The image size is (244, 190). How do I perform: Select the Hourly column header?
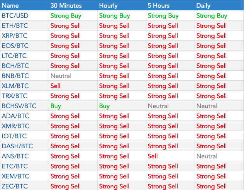[108, 6]
